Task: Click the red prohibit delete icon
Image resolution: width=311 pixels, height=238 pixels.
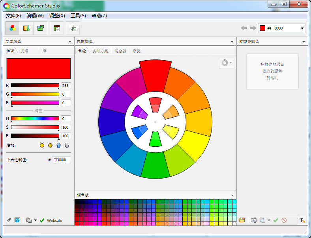Action: coord(284,220)
